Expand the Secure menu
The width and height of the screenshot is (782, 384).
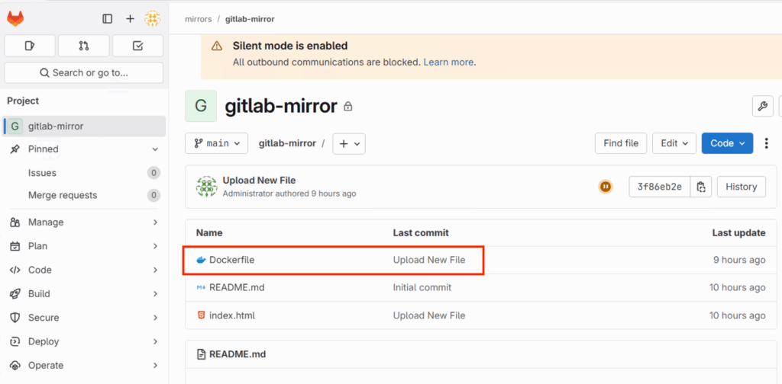coord(85,318)
